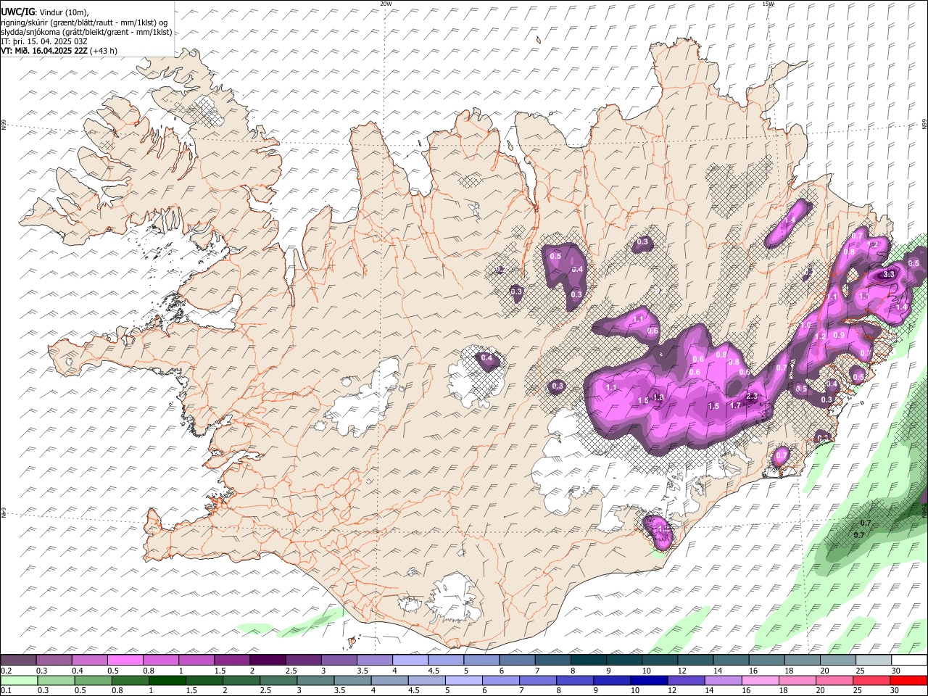Click the '20W' longitude label
Image resolution: width=928 pixels, height=696 pixels.
(386, 4)
